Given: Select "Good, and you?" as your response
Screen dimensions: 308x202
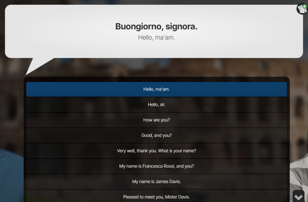Looking at the screenshot, I should point(157,135).
